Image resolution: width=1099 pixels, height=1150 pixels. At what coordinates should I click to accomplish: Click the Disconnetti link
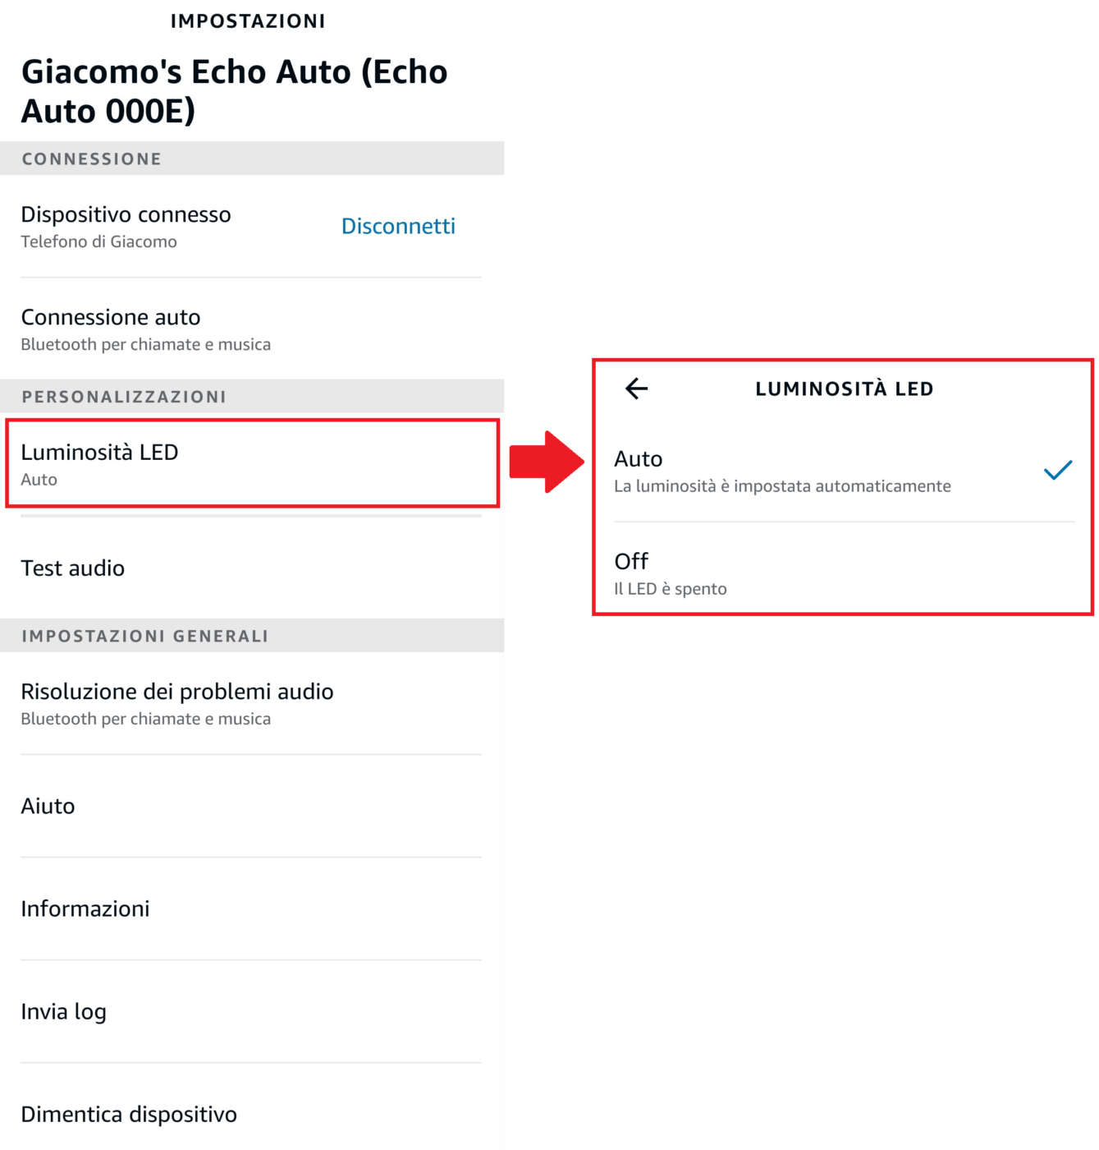(398, 226)
